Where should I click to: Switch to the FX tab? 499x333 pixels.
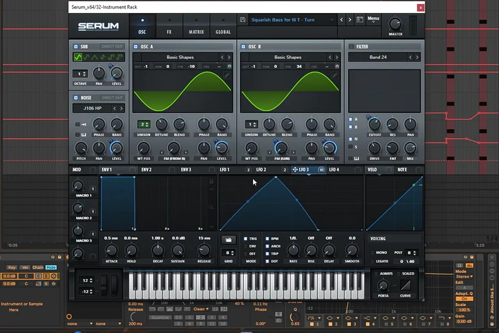click(x=169, y=25)
